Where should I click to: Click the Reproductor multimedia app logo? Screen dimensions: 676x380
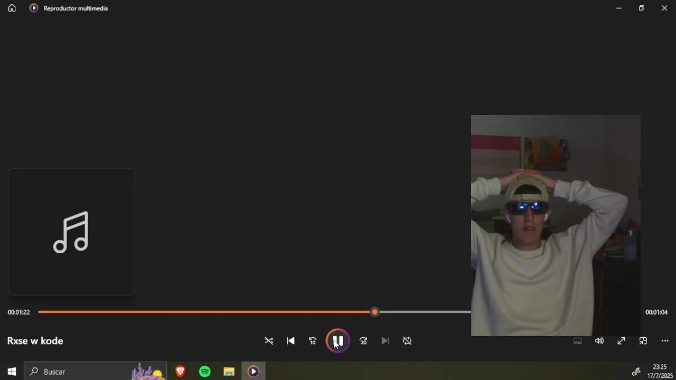coord(34,8)
